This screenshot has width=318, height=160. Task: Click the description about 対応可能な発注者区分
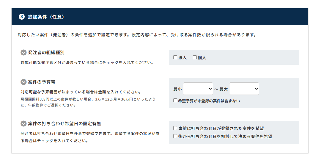(x=87, y=63)
